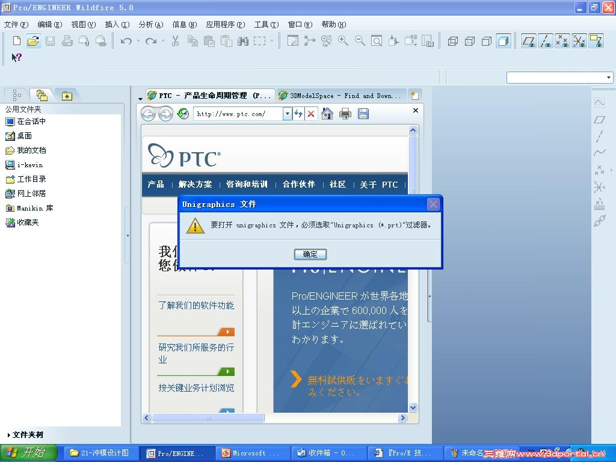616x462 pixels.
Task: Toggle annotation element display icon
Action: coord(596,40)
